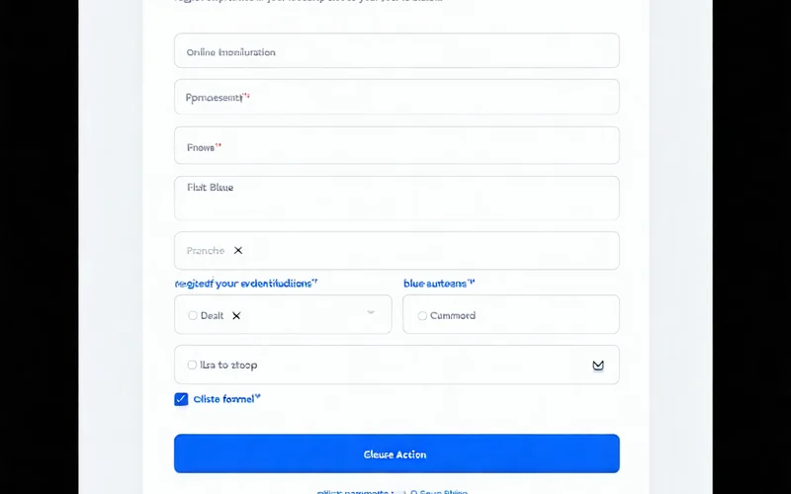Focus the Ppmaesemtl required input

[395, 98]
